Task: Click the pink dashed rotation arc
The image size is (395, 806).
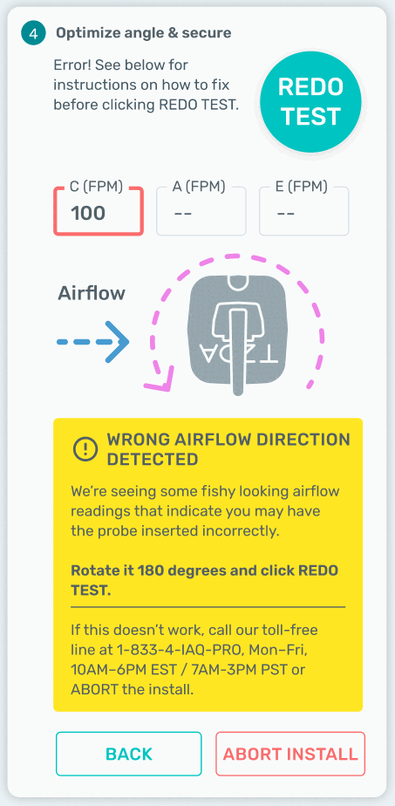Action: click(237, 322)
